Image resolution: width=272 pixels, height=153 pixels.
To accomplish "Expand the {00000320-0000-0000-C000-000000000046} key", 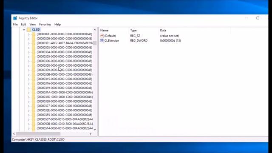I will click(28, 102).
